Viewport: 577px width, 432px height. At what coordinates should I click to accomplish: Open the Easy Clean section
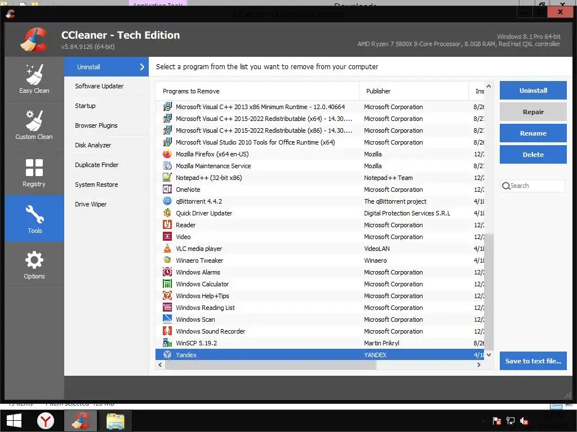tap(34, 80)
